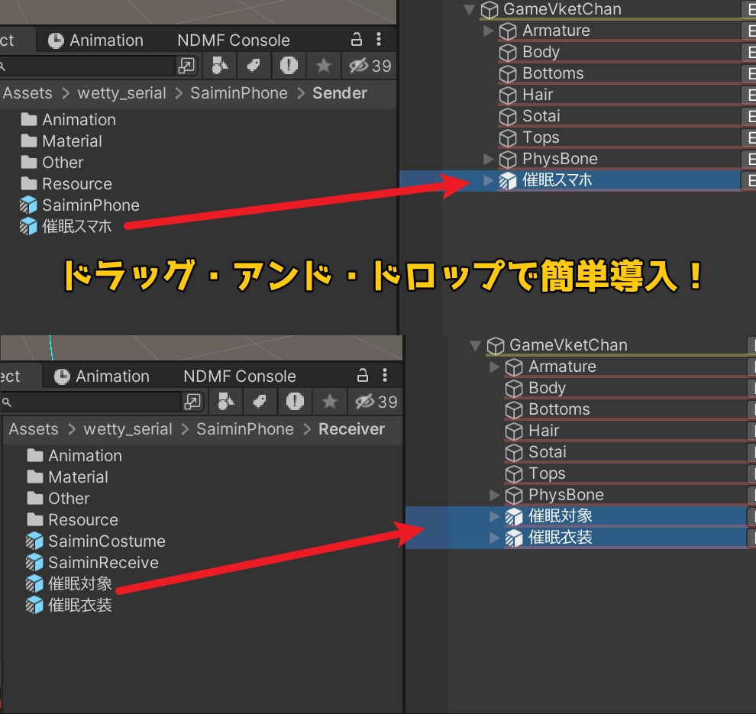Expand 催眠衣装 in lower hierarchy

point(494,537)
